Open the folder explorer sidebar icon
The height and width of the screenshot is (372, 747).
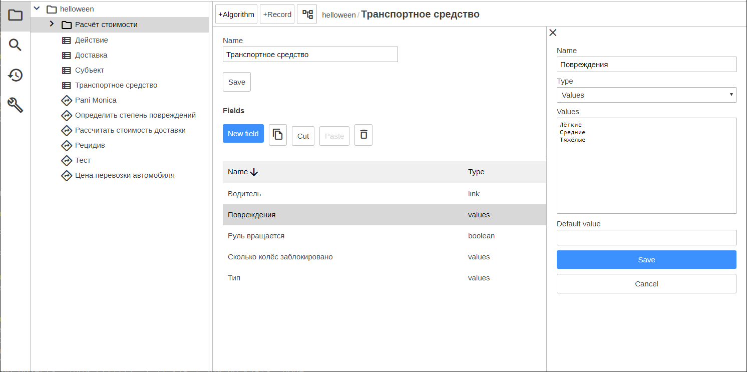(x=16, y=15)
